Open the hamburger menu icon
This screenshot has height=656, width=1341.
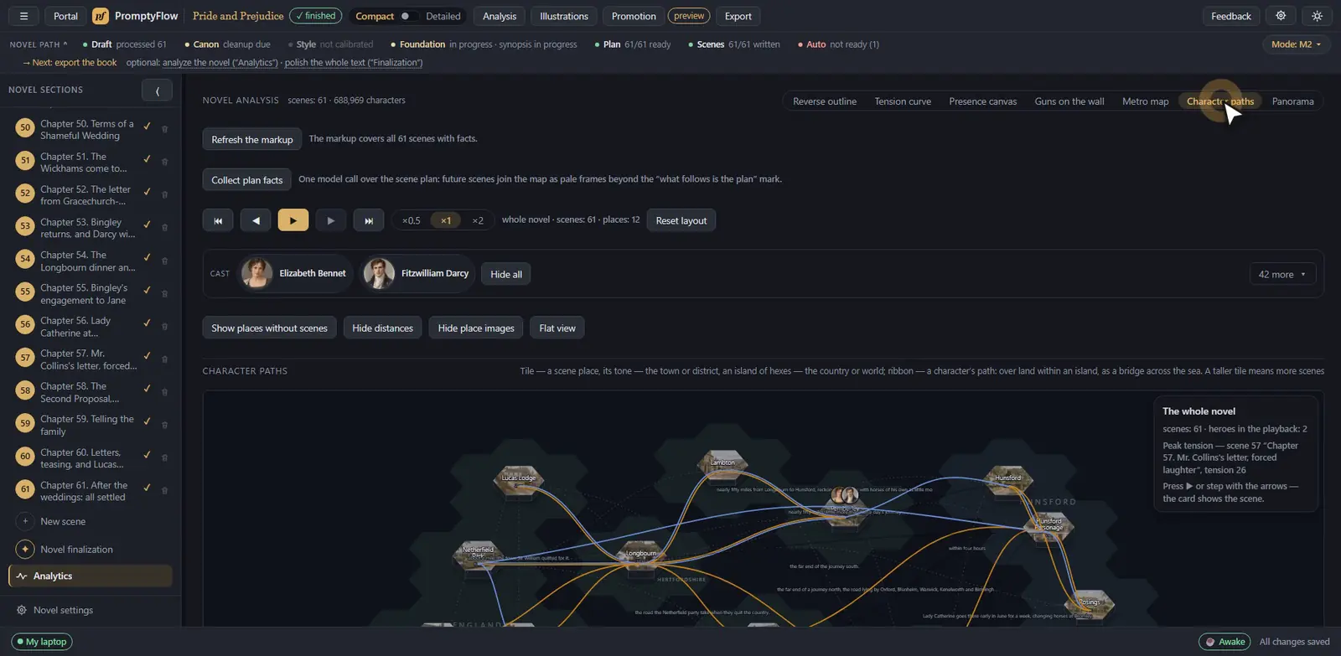point(23,16)
